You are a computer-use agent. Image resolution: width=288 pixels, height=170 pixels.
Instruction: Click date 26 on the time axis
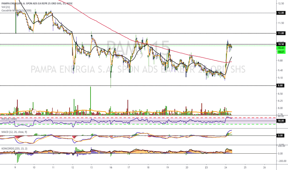click(265, 168)
